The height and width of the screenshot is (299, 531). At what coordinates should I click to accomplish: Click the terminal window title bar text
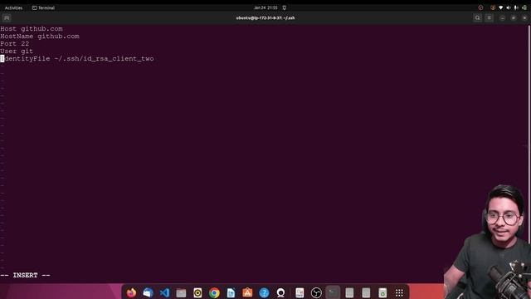pos(265,18)
